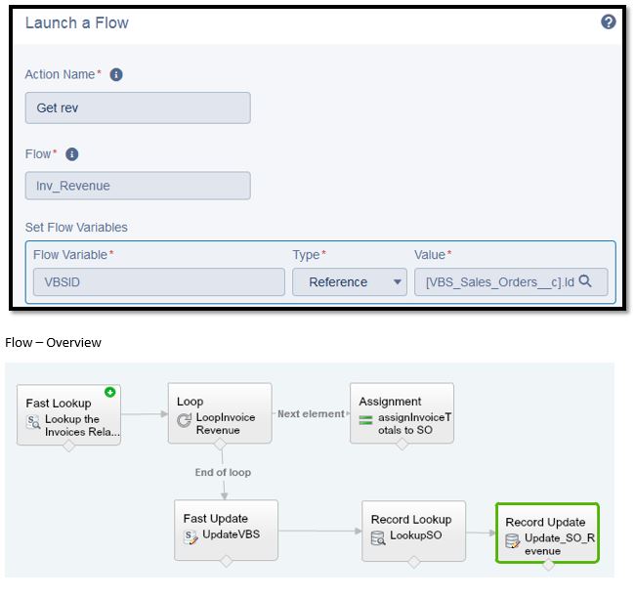Click the Loop element circular icon

coord(184,420)
